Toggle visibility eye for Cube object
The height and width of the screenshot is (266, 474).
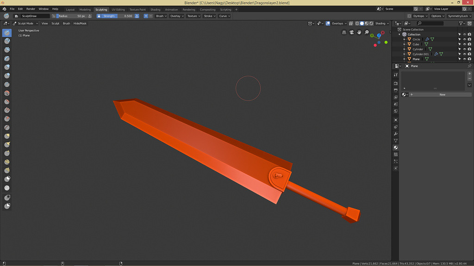coord(464,44)
